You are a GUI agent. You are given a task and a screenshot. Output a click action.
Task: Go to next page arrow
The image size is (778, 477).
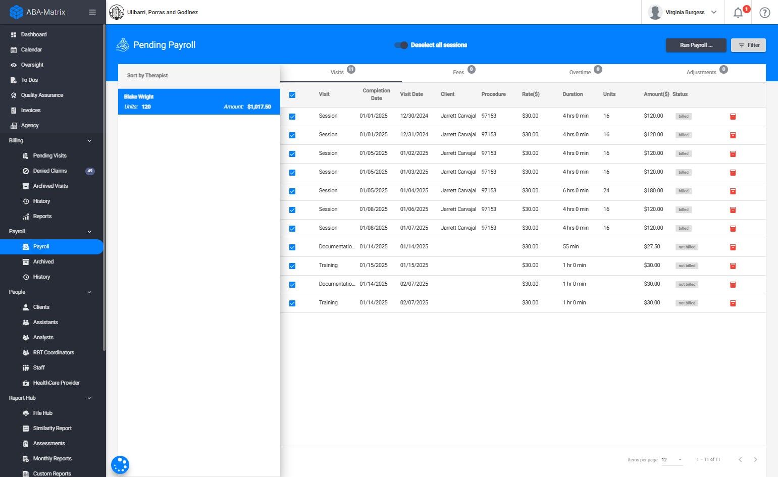point(755,459)
